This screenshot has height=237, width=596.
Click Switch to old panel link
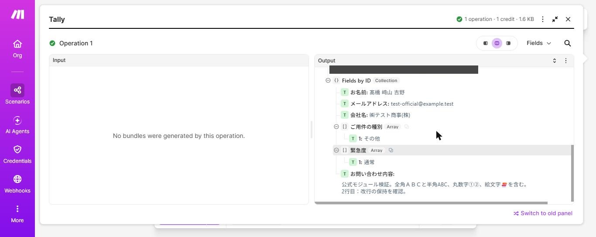coord(543,213)
